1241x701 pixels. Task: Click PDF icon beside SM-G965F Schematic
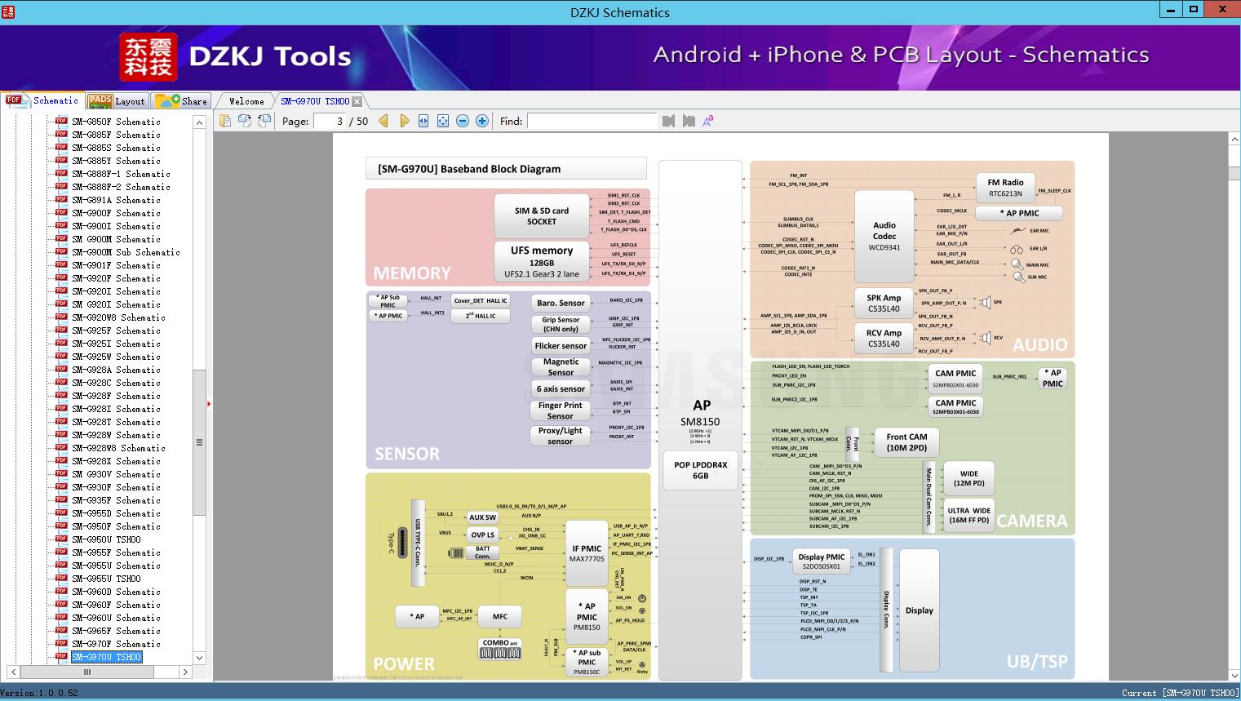[61, 630]
